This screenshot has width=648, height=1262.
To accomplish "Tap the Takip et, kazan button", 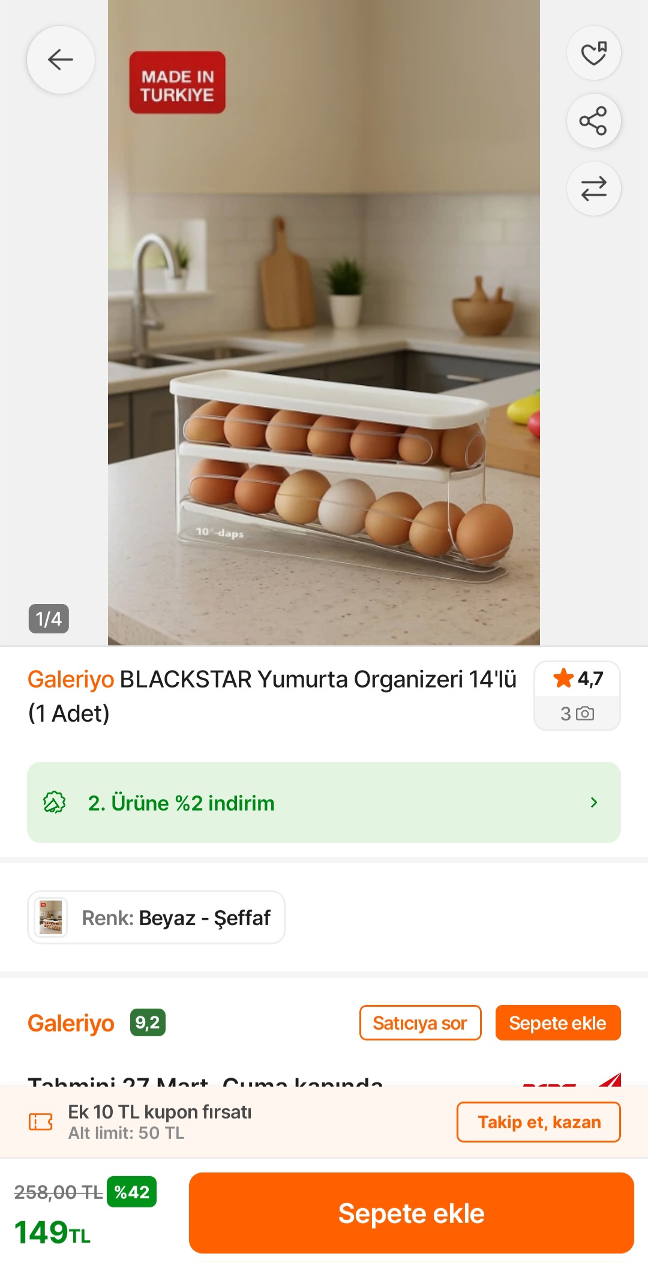I will coord(539,1122).
